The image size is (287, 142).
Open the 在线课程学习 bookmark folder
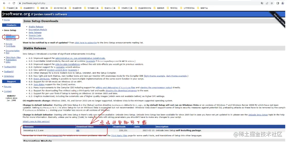point(27,8)
